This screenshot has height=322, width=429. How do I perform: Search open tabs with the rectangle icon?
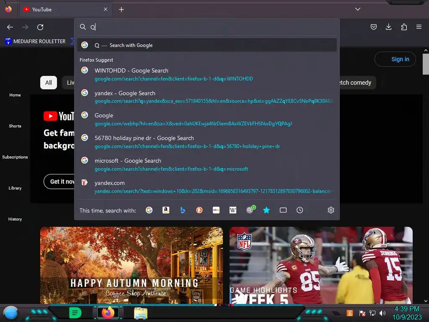283,210
